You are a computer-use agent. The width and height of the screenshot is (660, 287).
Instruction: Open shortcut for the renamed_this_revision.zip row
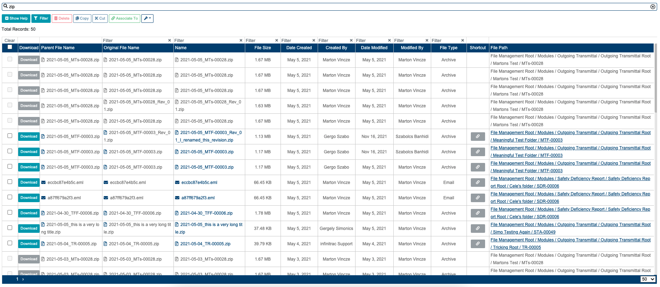point(478,137)
